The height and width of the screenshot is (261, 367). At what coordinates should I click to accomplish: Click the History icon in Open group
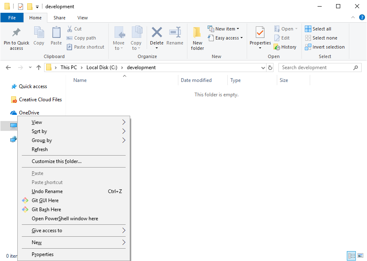pos(277,47)
